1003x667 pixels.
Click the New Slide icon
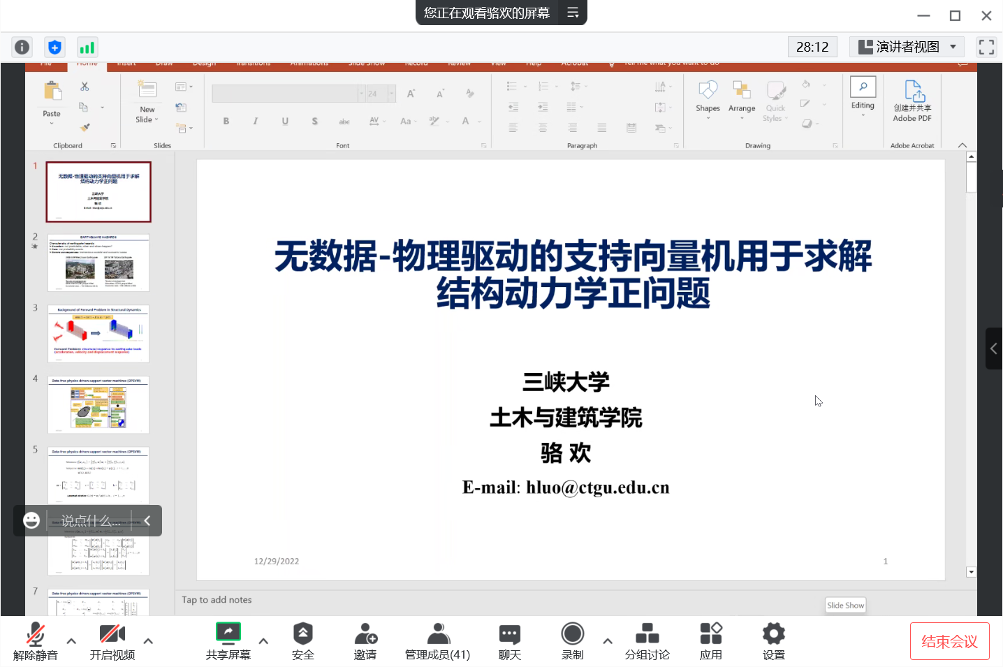147,89
